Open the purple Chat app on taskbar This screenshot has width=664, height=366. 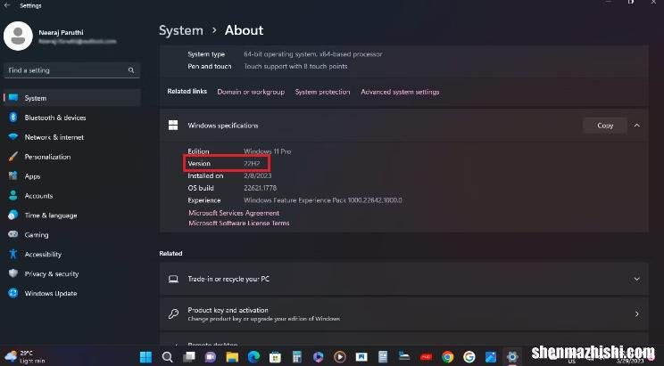pos(211,357)
